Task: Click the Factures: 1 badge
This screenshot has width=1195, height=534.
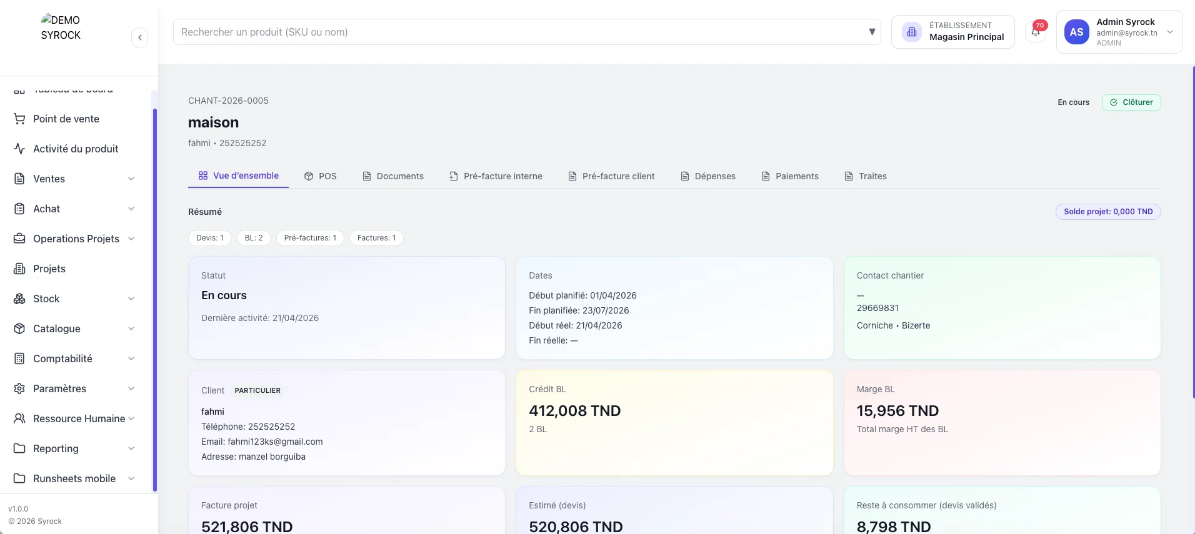Action: tap(376, 238)
